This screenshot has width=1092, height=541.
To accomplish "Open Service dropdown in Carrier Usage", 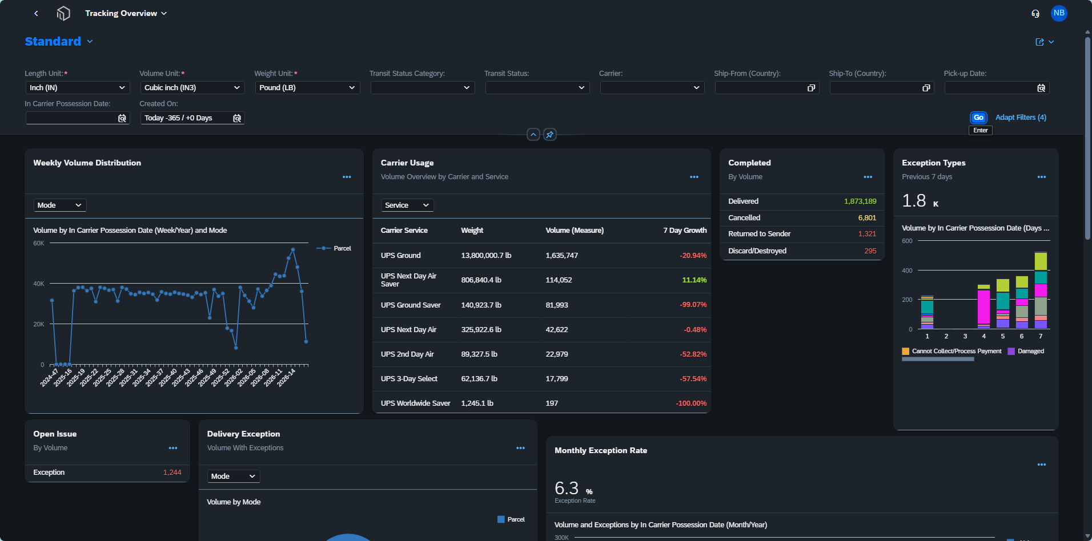I will (x=407, y=205).
